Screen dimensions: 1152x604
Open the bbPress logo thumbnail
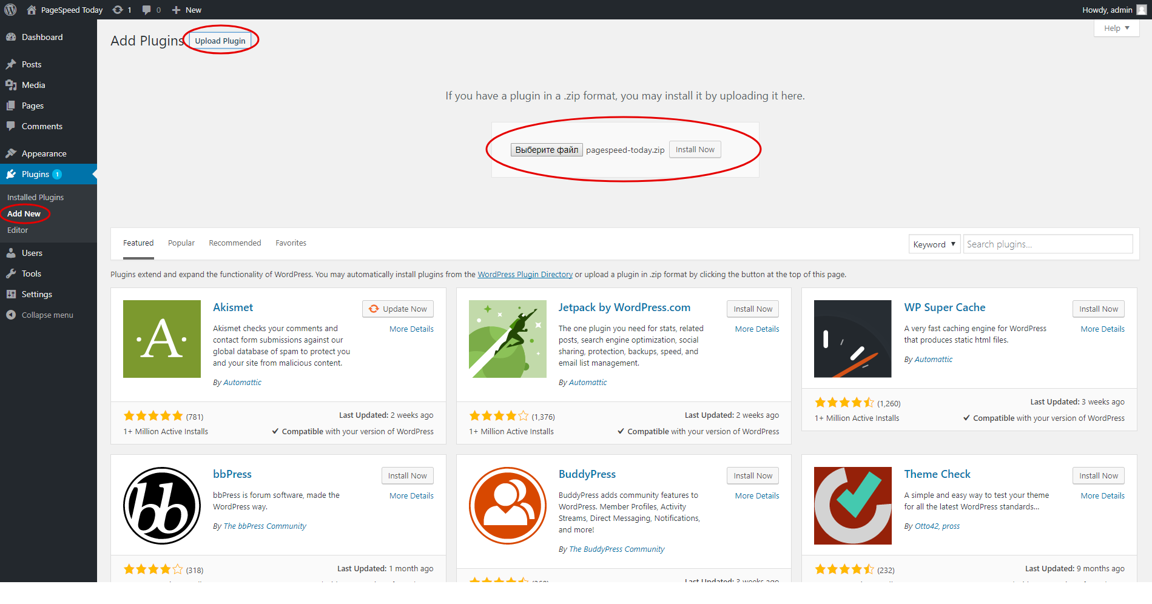pyautogui.click(x=162, y=506)
